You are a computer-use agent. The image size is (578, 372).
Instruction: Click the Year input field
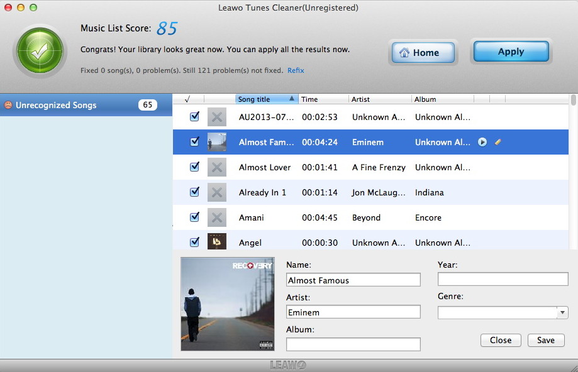coord(503,279)
